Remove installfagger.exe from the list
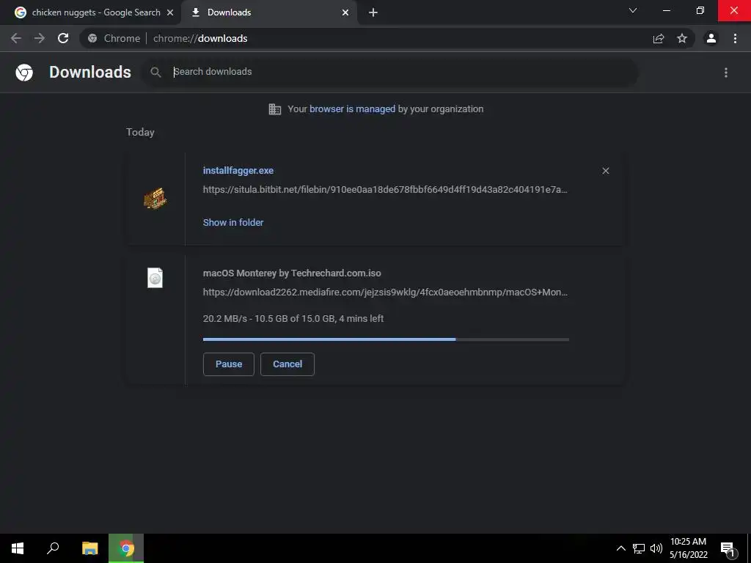The height and width of the screenshot is (563, 751). [x=605, y=171]
